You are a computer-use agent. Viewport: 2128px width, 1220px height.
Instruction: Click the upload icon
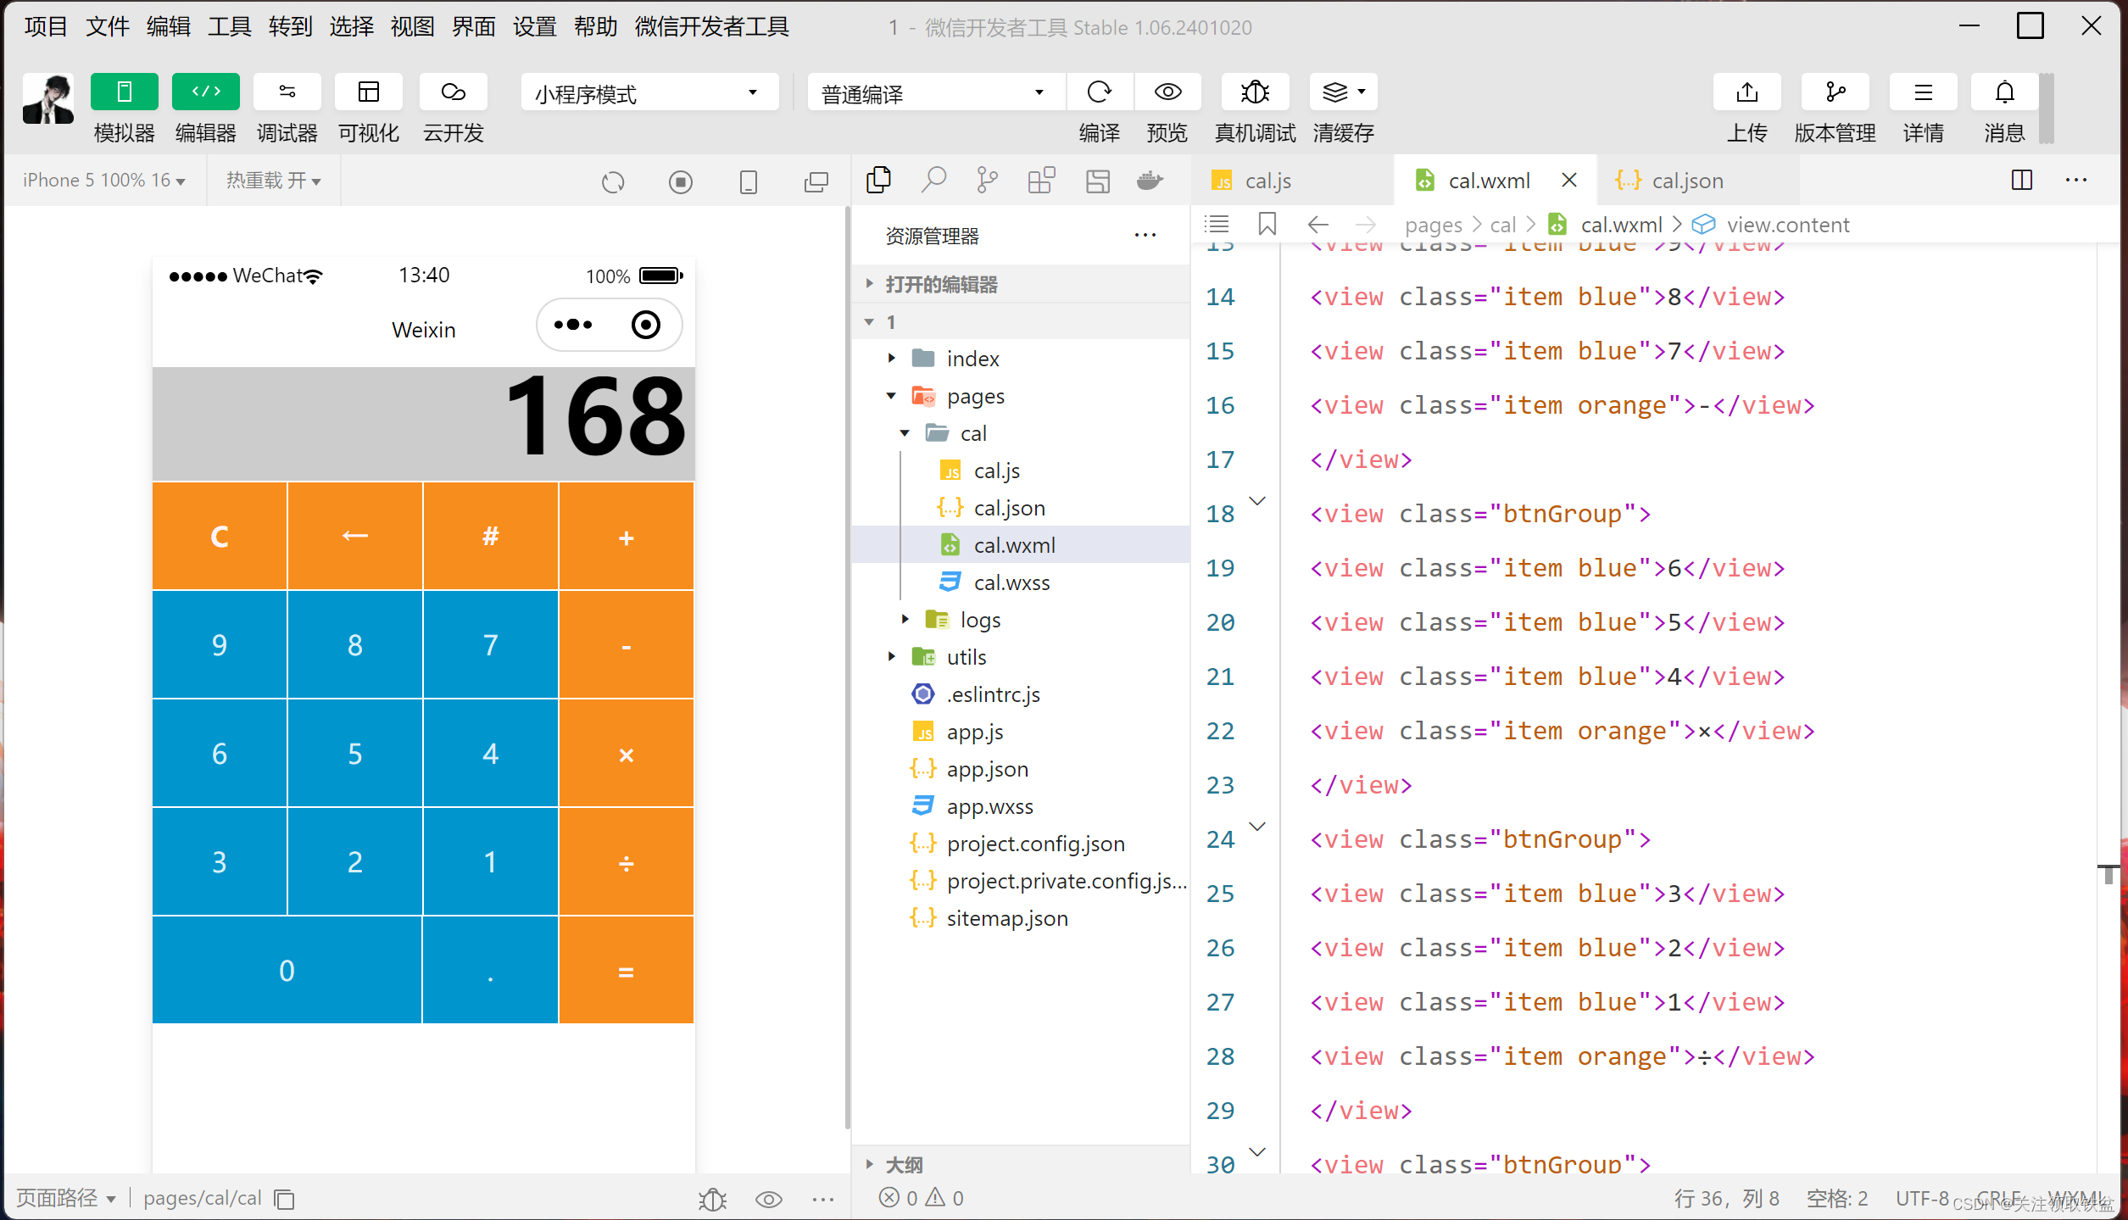click(1746, 92)
